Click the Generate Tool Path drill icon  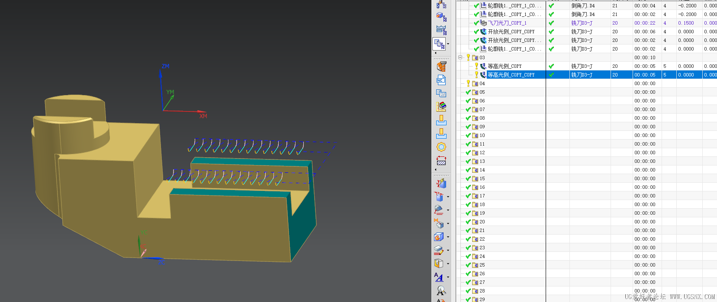click(x=441, y=67)
